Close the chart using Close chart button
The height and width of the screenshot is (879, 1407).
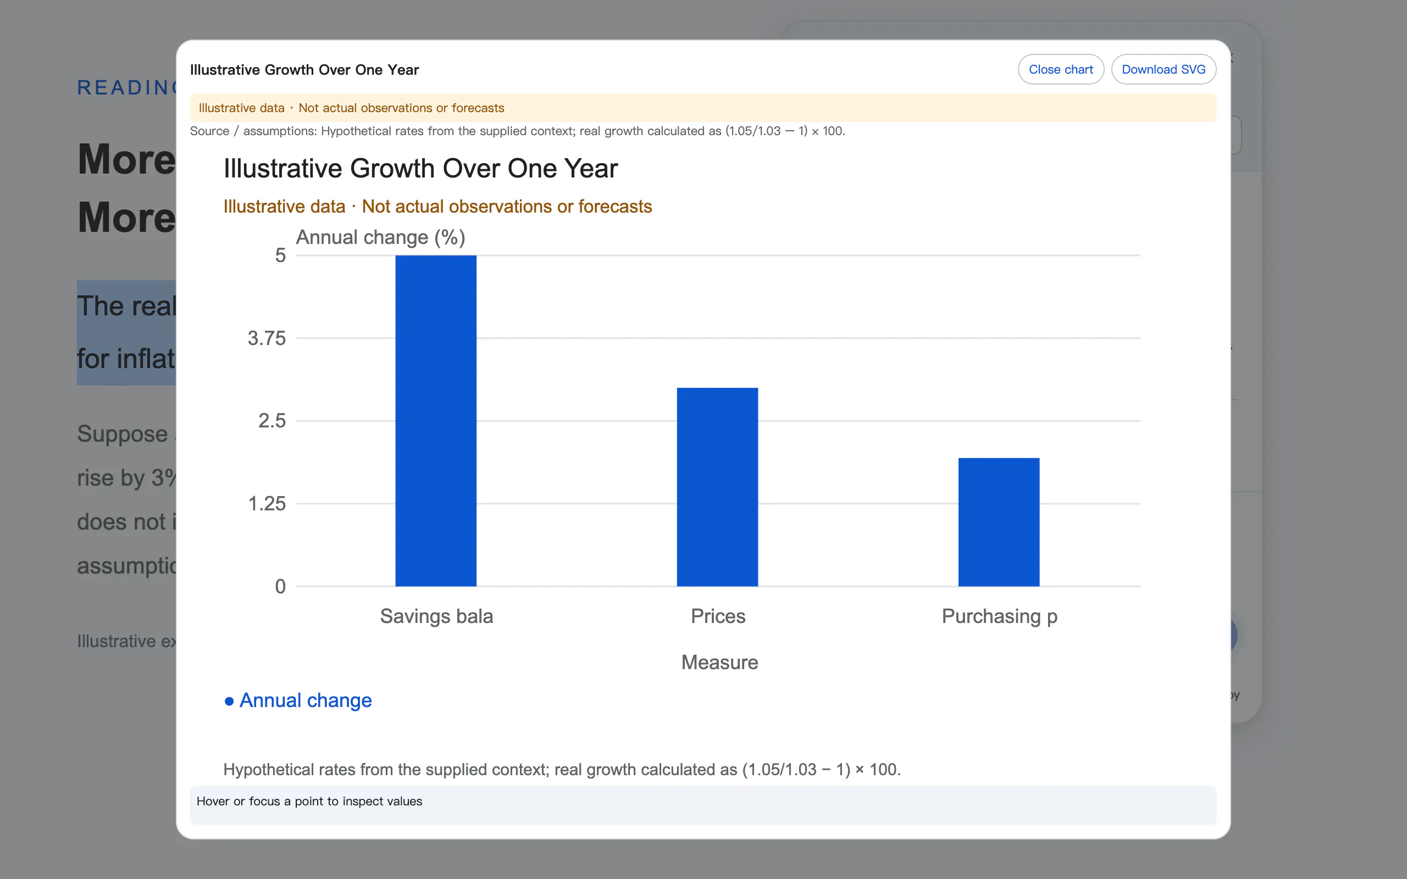point(1061,69)
